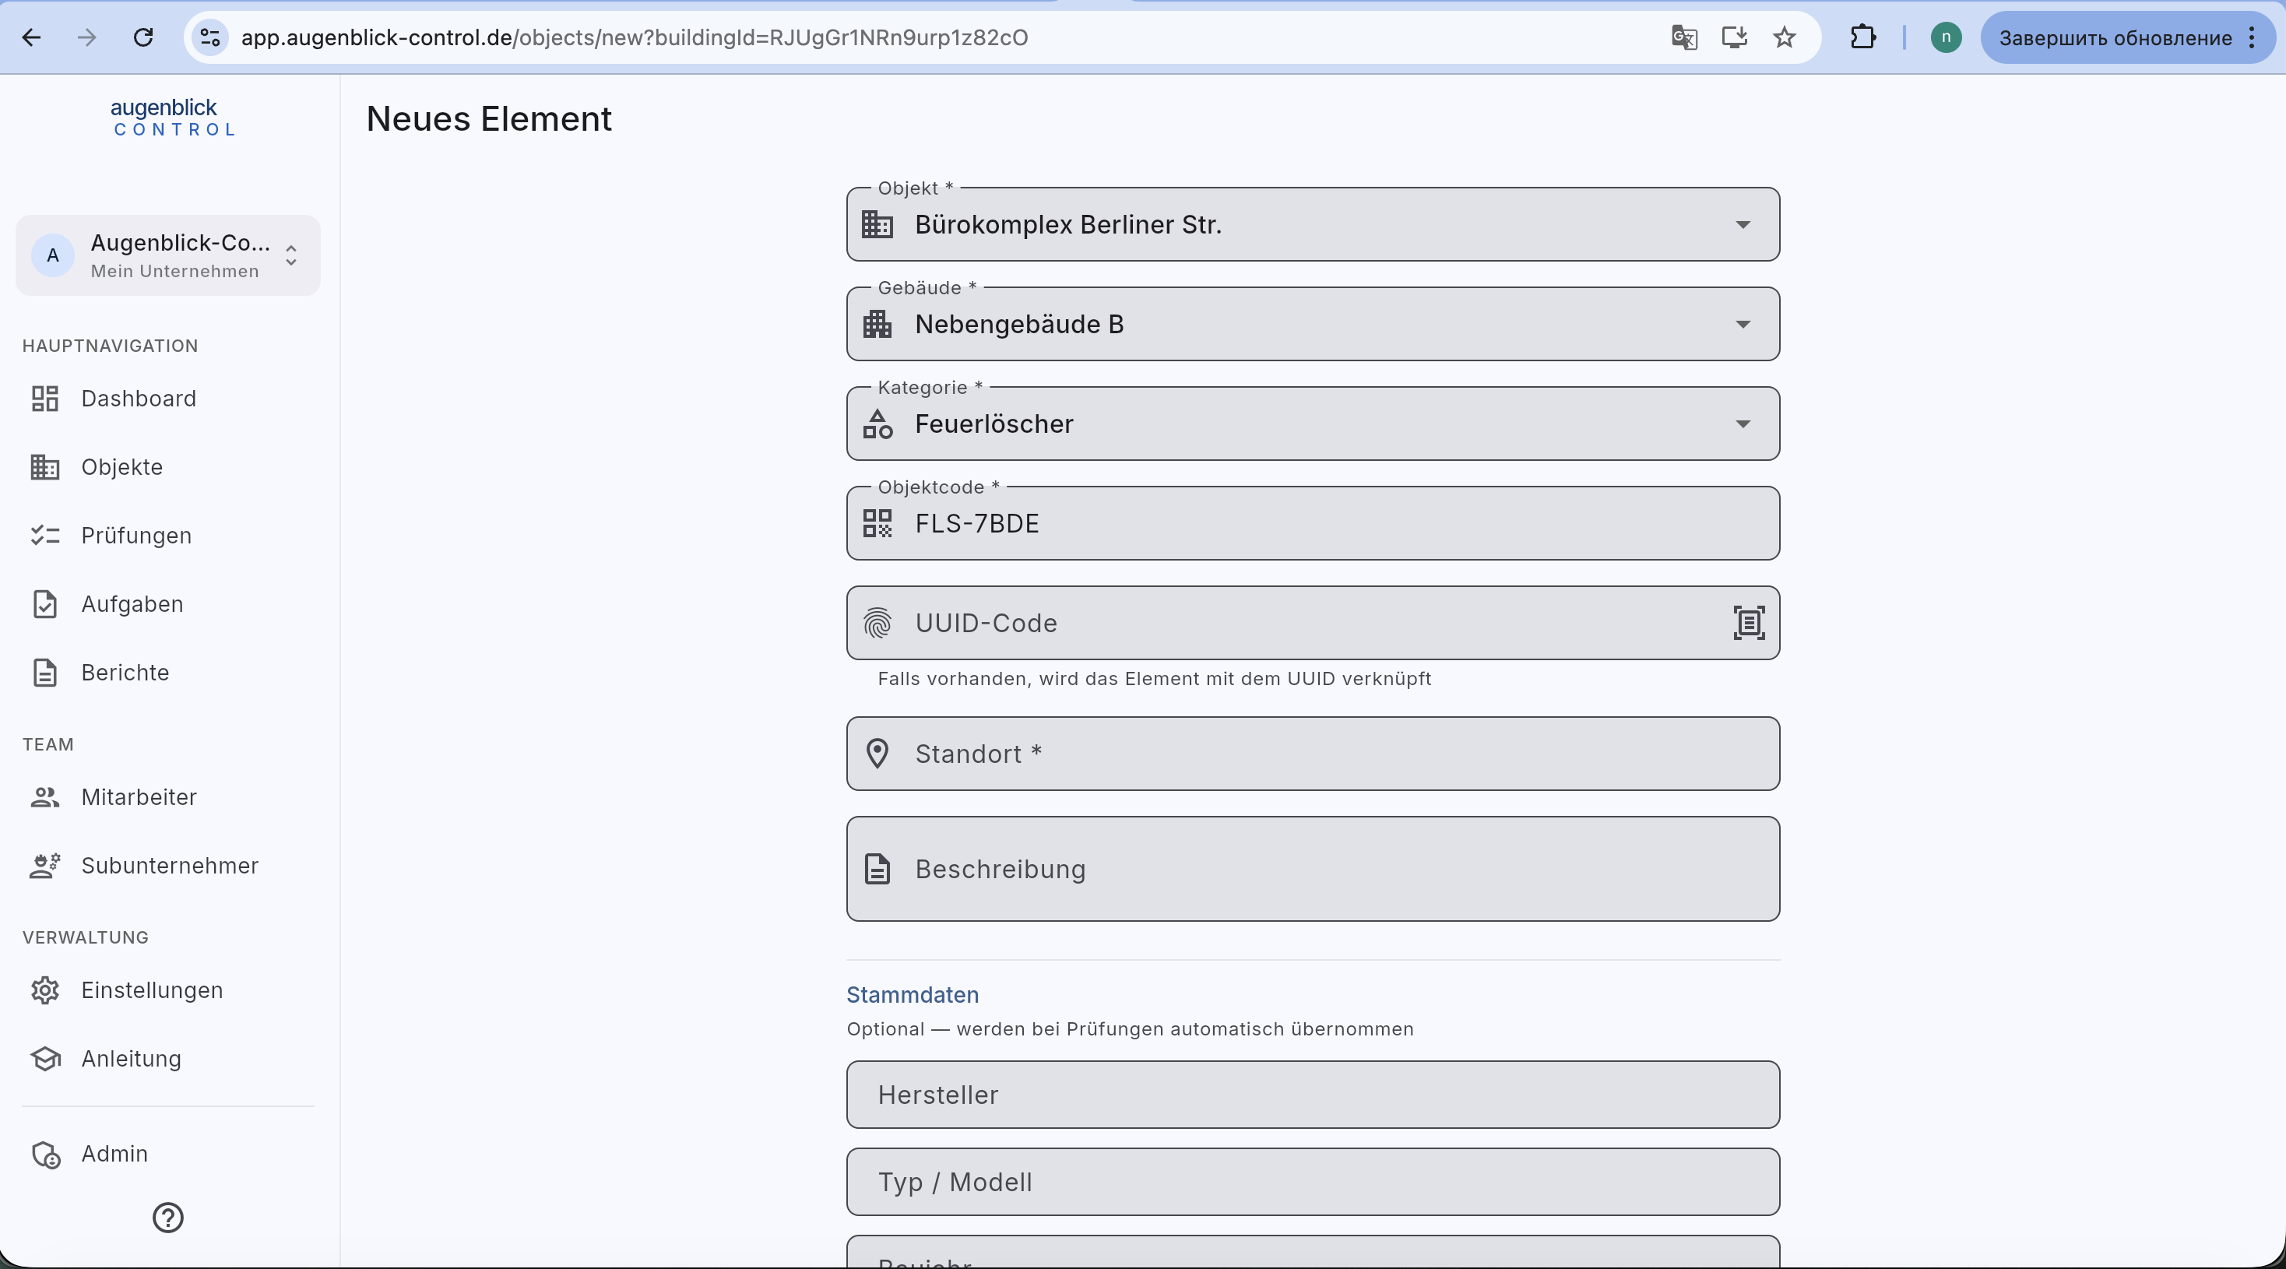Focus the Beschreibung text area
This screenshot has height=1269, width=2286.
click(1313, 869)
